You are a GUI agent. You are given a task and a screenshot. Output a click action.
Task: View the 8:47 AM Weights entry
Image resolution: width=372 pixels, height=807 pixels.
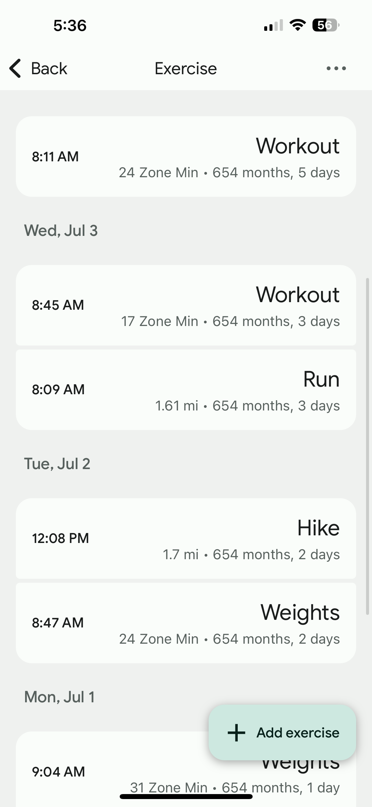[x=186, y=623]
